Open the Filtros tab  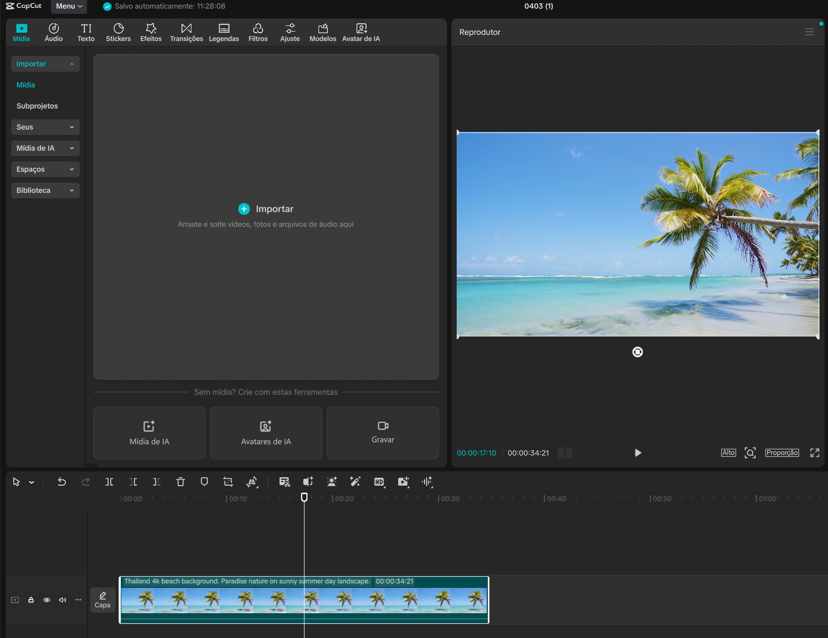tap(258, 32)
